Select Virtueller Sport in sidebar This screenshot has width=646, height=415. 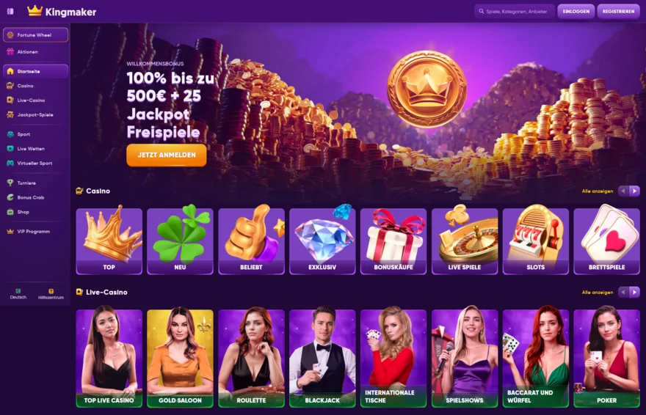pos(35,164)
